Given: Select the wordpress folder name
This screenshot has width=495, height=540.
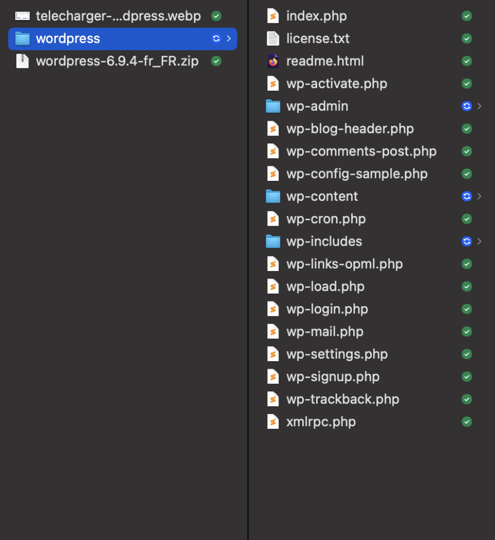Looking at the screenshot, I should tap(68, 39).
